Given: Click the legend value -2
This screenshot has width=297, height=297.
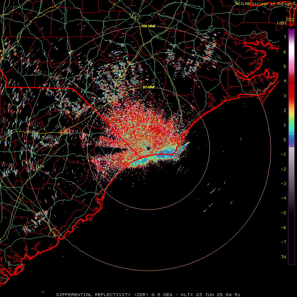Looking at the screenshot, I should [x=283, y=169].
